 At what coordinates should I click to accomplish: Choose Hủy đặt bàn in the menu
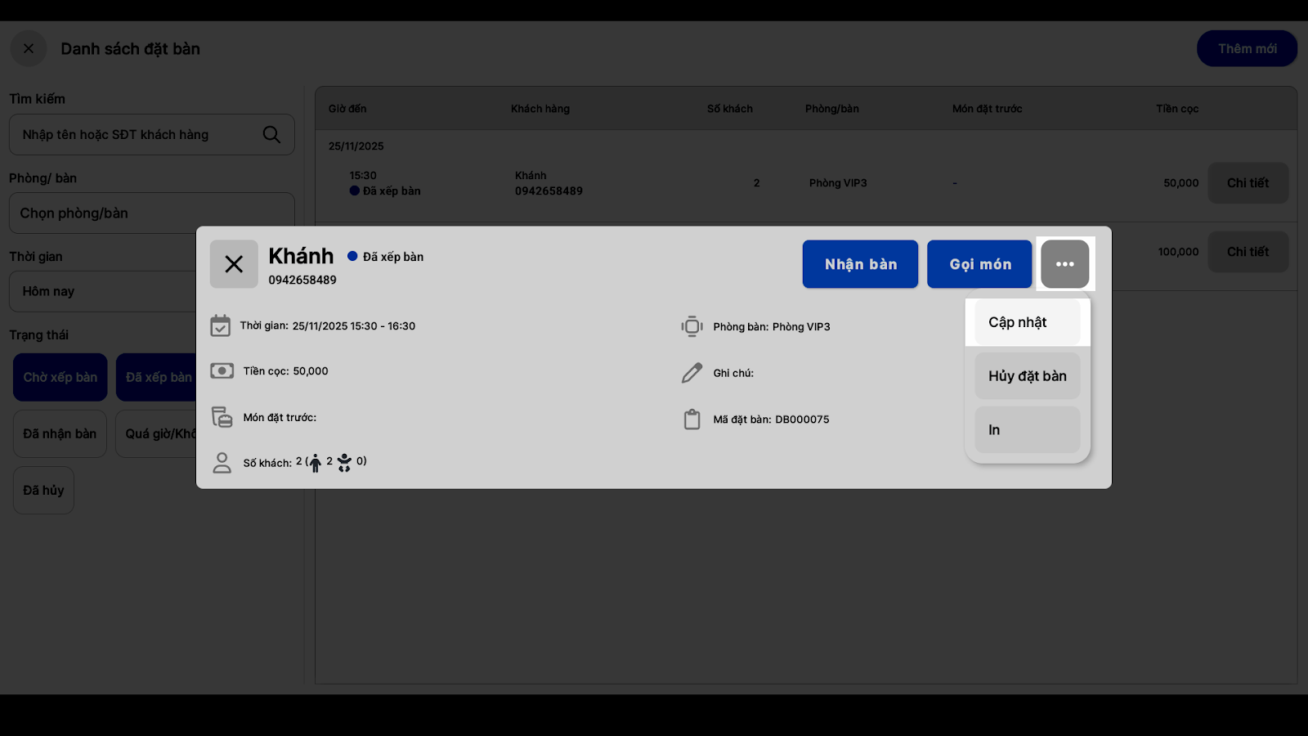1028,376
